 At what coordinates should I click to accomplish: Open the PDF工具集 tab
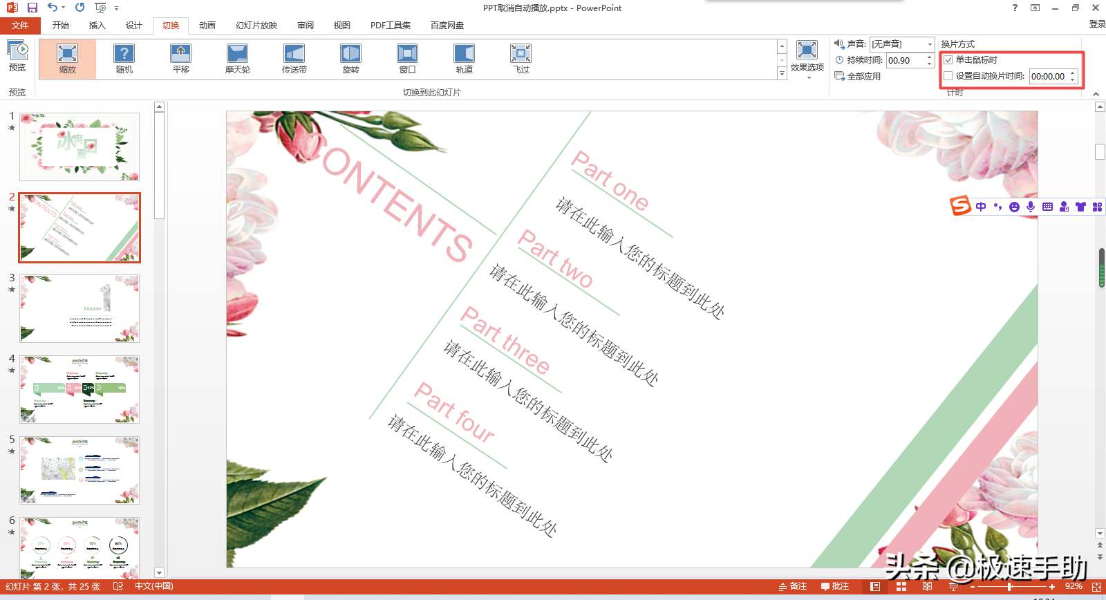tap(391, 26)
